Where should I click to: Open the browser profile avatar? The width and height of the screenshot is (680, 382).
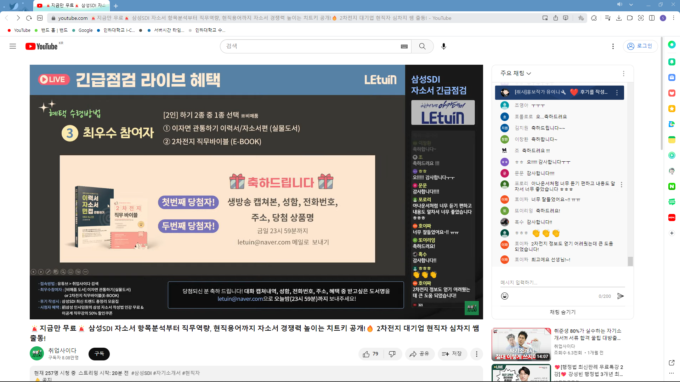coord(663,18)
